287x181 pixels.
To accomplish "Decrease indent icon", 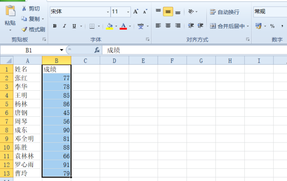I will coord(191,25).
